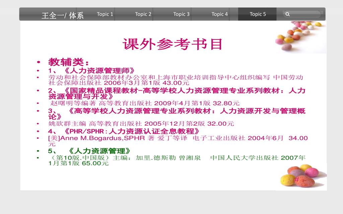Focus the search input field
This screenshot has height=214, width=343.
coord(302,14)
